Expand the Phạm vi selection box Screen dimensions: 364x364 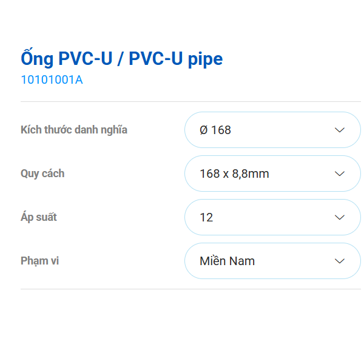(x=272, y=261)
